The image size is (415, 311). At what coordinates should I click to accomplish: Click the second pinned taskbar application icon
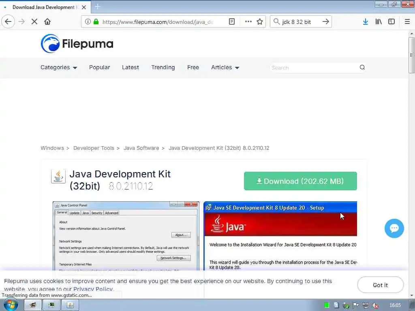tap(51, 305)
